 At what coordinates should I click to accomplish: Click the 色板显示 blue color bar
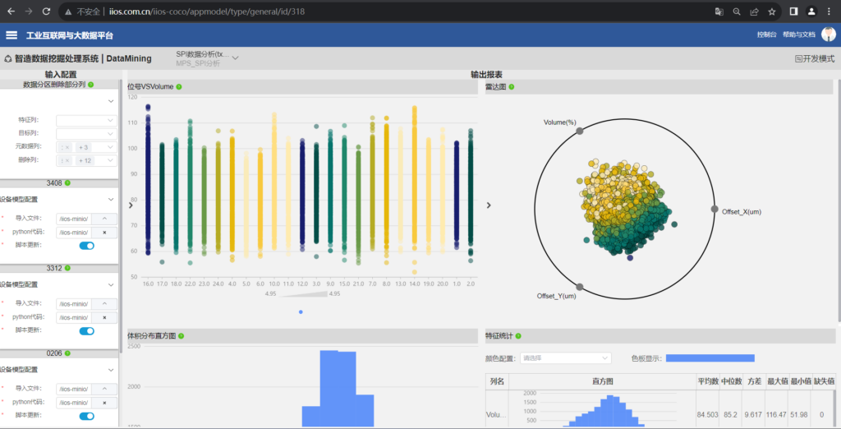[710, 358]
